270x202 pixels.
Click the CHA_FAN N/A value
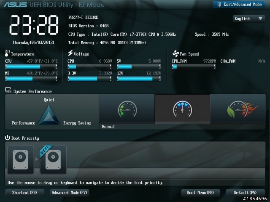(262, 61)
